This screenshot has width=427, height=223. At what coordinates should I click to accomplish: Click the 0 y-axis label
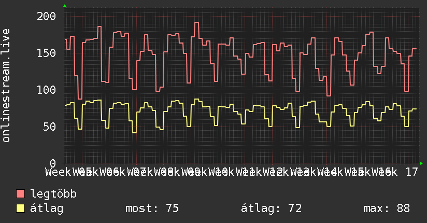pos(53,163)
